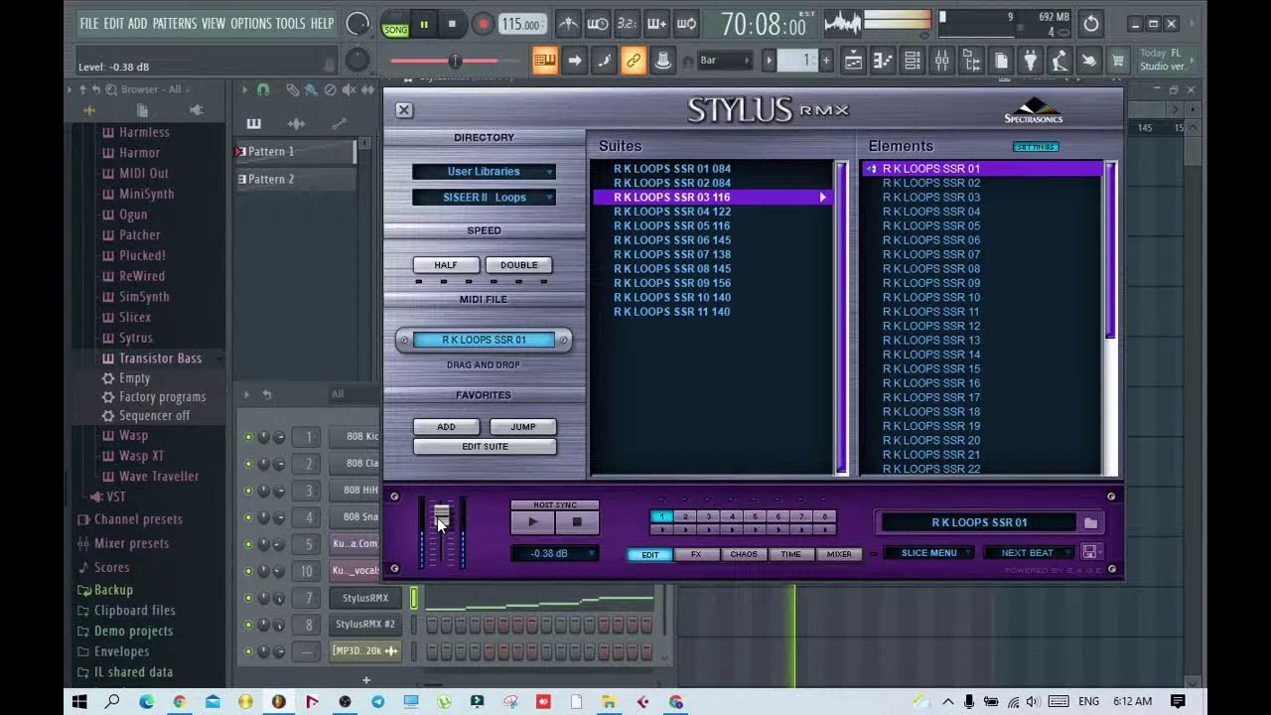This screenshot has width=1271, height=715.
Task: Select Pattern 2 in the picker
Action: click(294, 180)
